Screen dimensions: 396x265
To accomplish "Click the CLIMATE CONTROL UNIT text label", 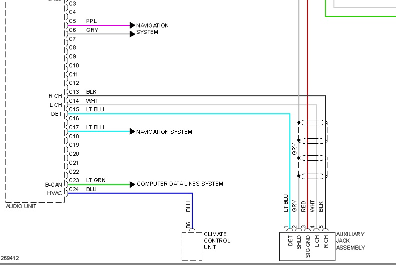I will [x=217, y=241].
